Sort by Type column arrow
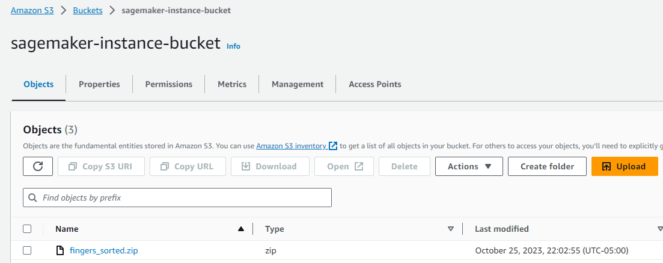The image size is (663, 263). 451,229
